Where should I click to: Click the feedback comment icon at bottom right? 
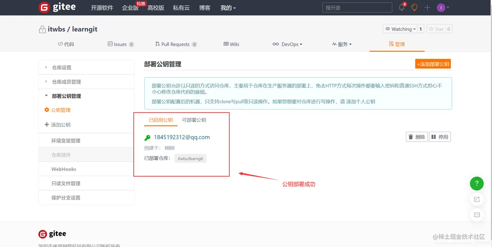[x=477, y=215]
